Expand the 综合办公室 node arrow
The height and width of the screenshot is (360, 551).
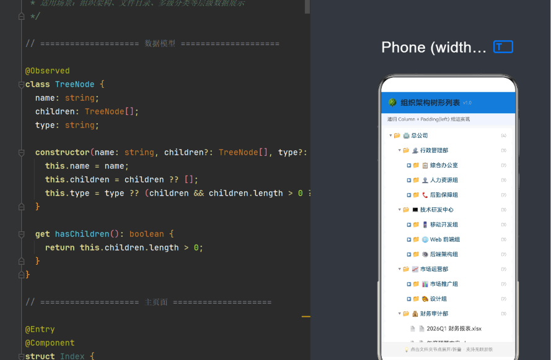tap(408, 165)
